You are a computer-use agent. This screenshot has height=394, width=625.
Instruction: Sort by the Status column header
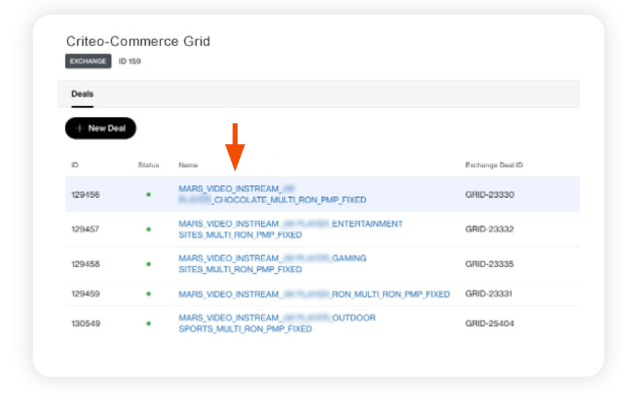(x=148, y=165)
